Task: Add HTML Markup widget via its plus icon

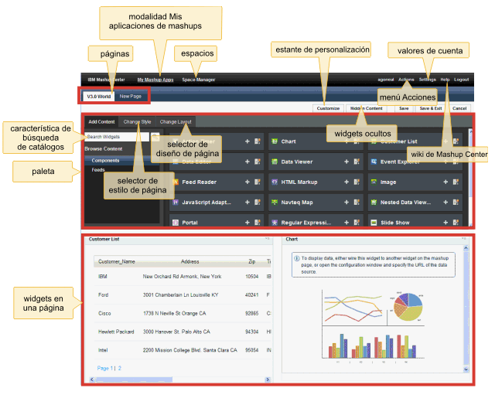Action: (x=346, y=182)
